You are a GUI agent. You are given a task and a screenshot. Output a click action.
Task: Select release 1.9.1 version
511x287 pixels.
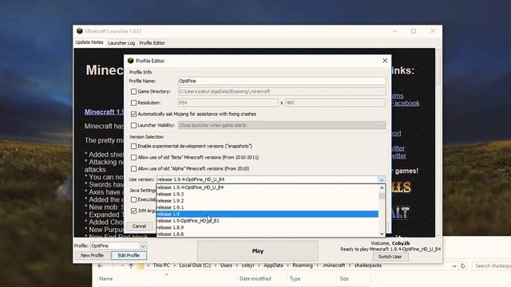[267, 207]
